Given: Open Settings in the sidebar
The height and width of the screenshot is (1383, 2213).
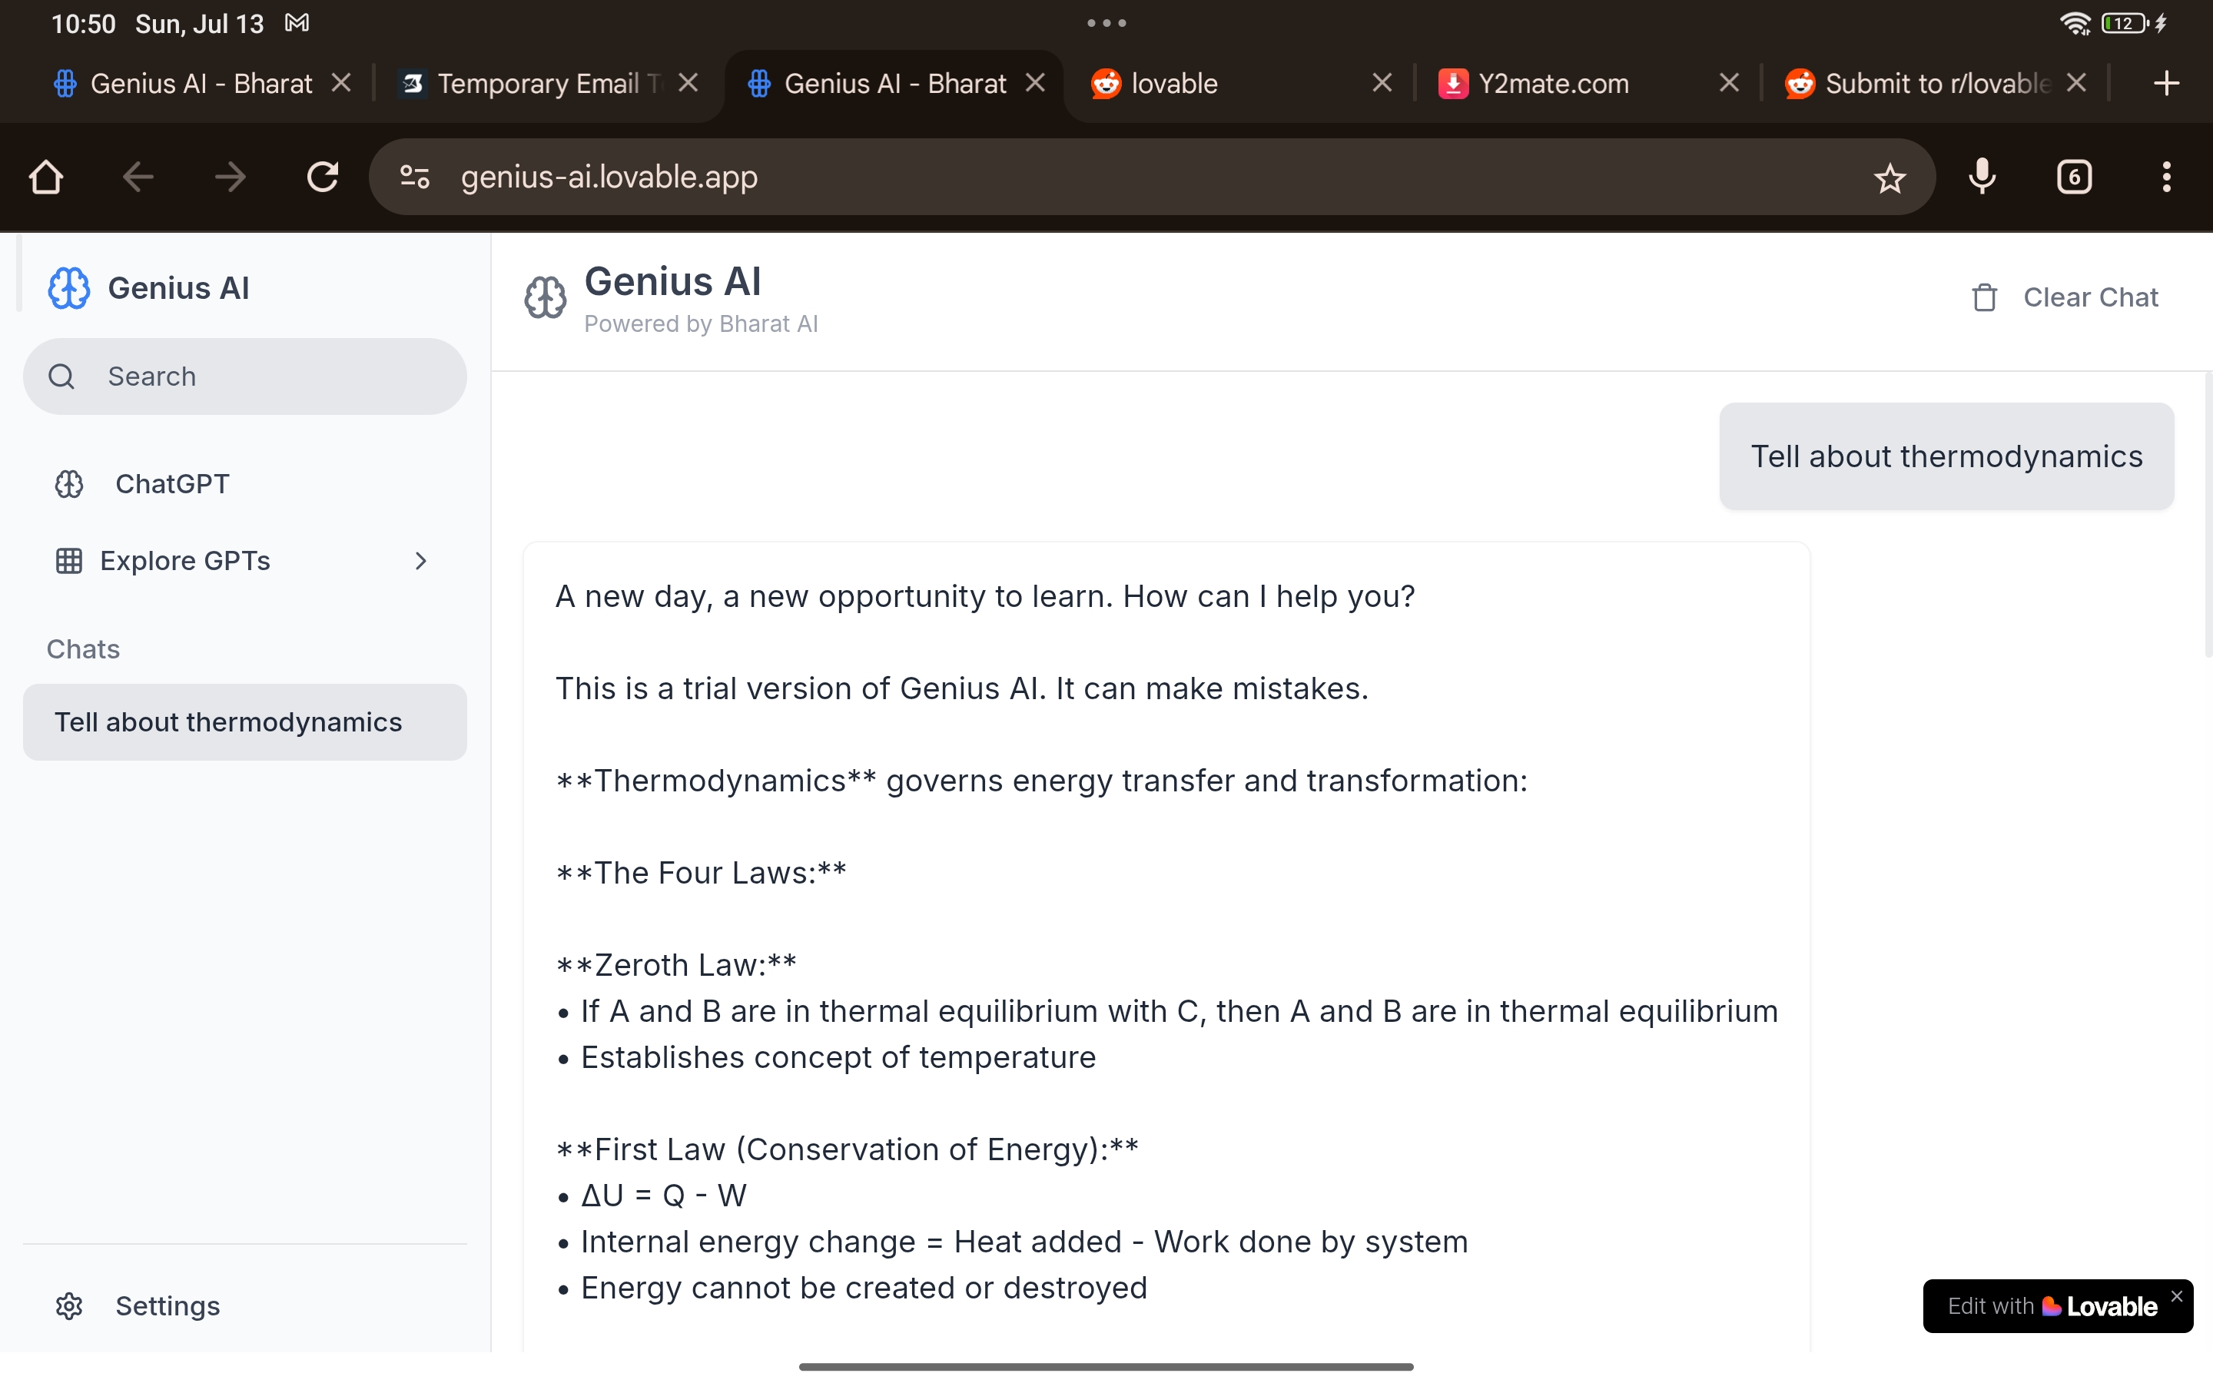Looking at the screenshot, I should pos(167,1305).
